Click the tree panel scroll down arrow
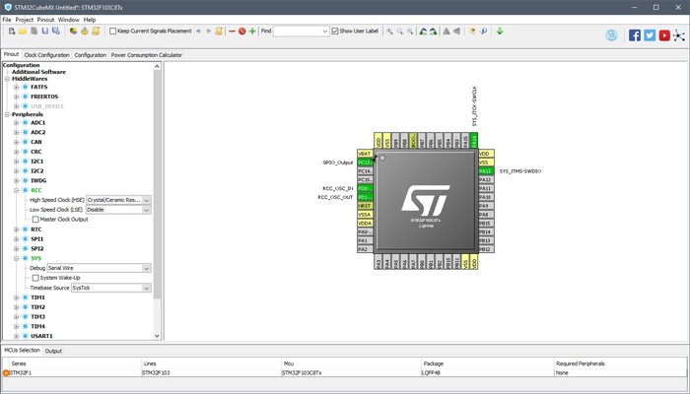Screen dimensions: 690x394 (157, 336)
